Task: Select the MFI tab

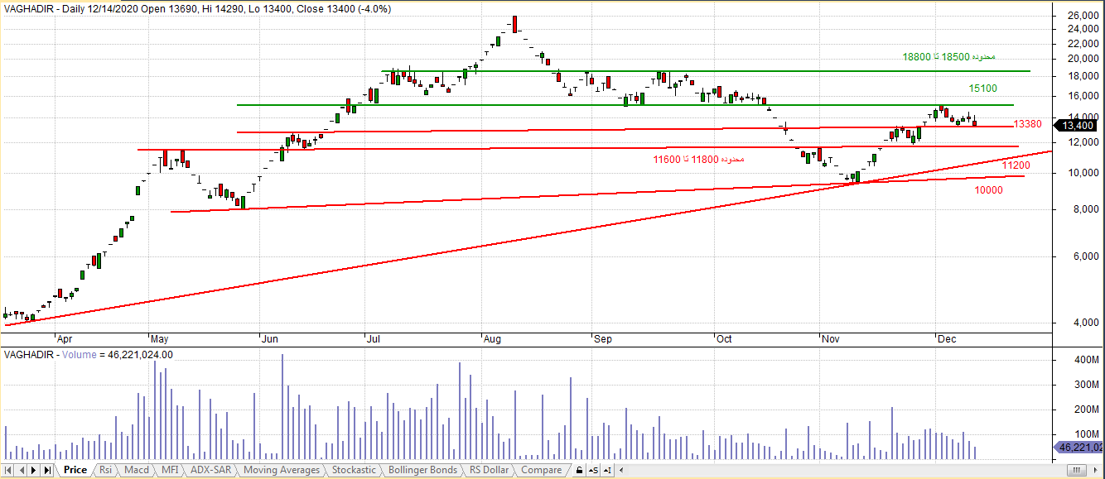Action: click(170, 470)
